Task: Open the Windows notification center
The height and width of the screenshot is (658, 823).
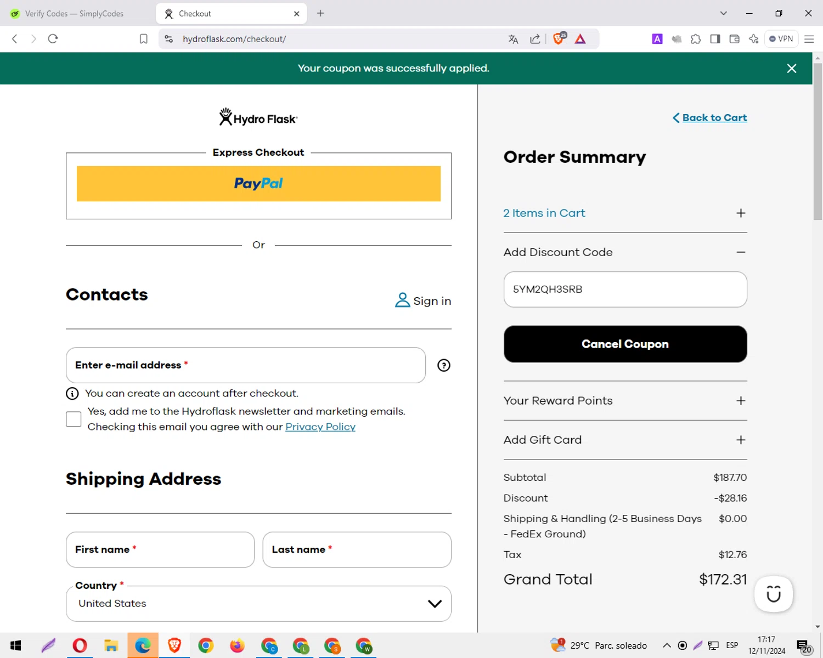Action: [804, 646]
